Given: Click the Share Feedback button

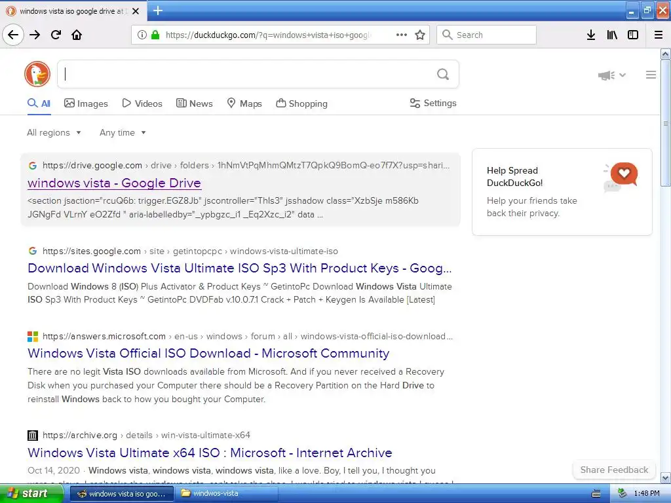Looking at the screenshot, I should pos(614,470).
